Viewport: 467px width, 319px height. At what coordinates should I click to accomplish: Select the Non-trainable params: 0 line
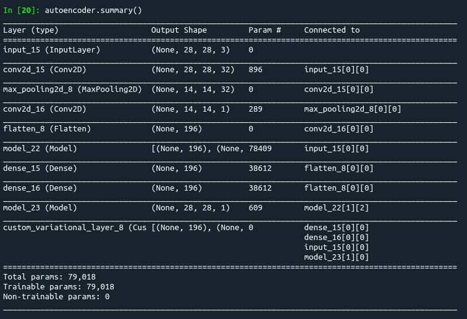coord(56,297)
